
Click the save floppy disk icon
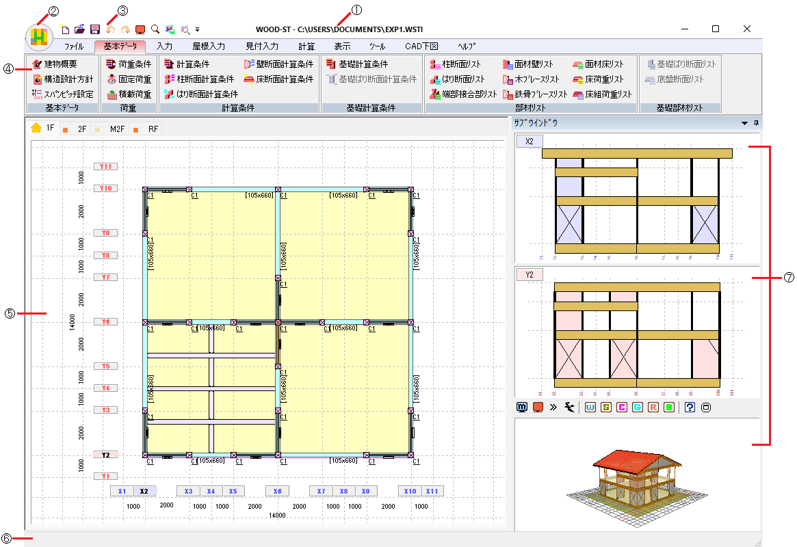[95, 29]
